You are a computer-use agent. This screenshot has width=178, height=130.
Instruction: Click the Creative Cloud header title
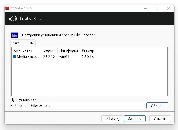pyautogui.click(x=32, y=19)
